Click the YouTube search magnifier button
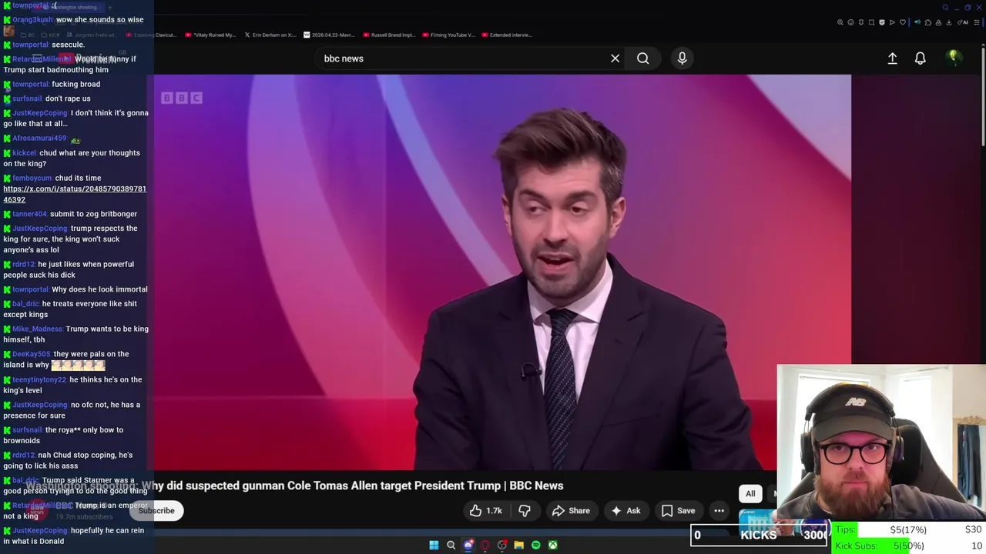The width and height of the screenshot is (986, 554). 642,58
